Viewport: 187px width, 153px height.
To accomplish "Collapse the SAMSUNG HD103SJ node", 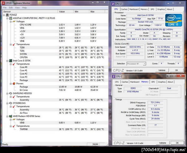I will click(x=7, y=93).
